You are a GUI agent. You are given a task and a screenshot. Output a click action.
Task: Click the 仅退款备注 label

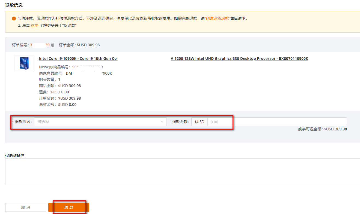pyautogui.click(x=15, y=155)
